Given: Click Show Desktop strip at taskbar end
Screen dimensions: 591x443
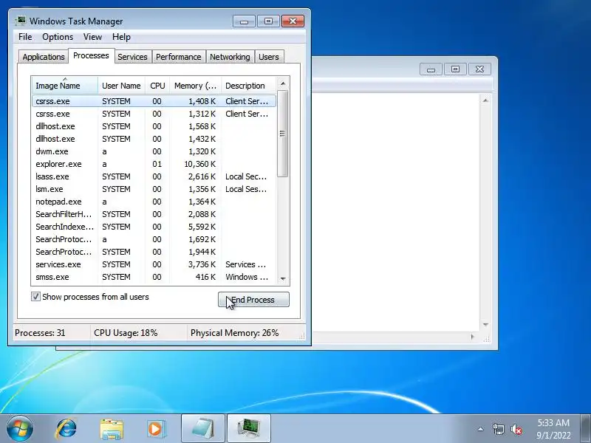Looking at the screenshot, I should click(586, 428).
